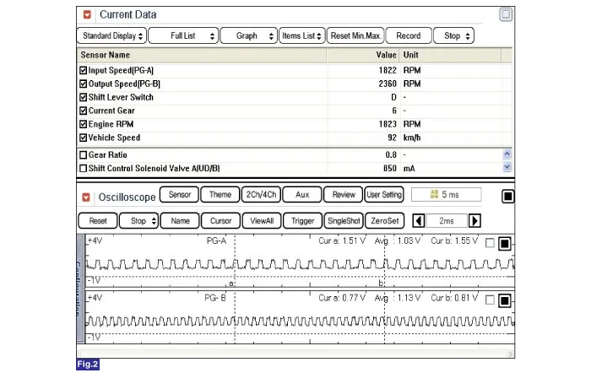Screen dimensions: 591x373
Task: Click the decrease time base left arrow
Action: (x=419, y=220)
